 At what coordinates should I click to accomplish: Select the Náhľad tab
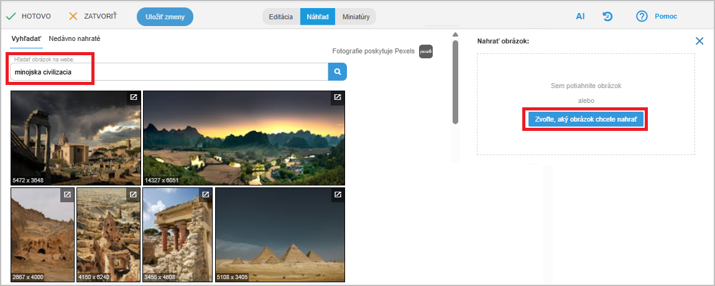click(x=317, y=16)
